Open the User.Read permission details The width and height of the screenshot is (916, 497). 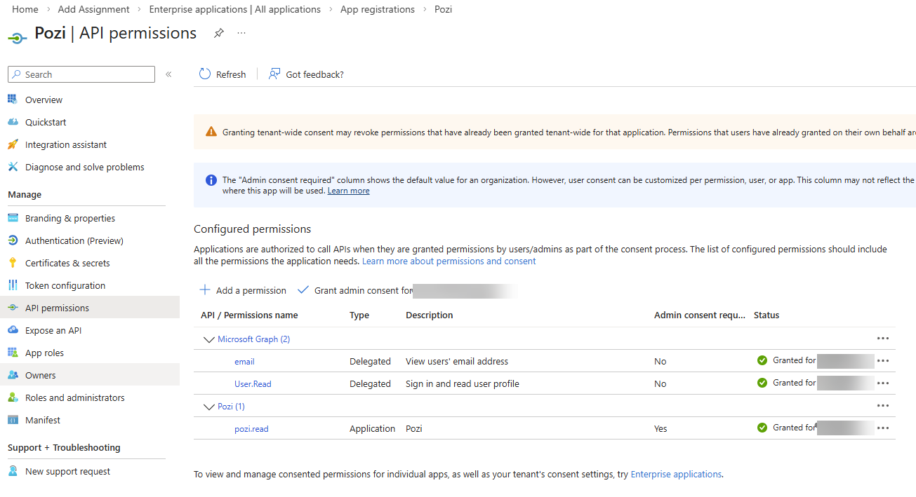[x=252, y=383]
